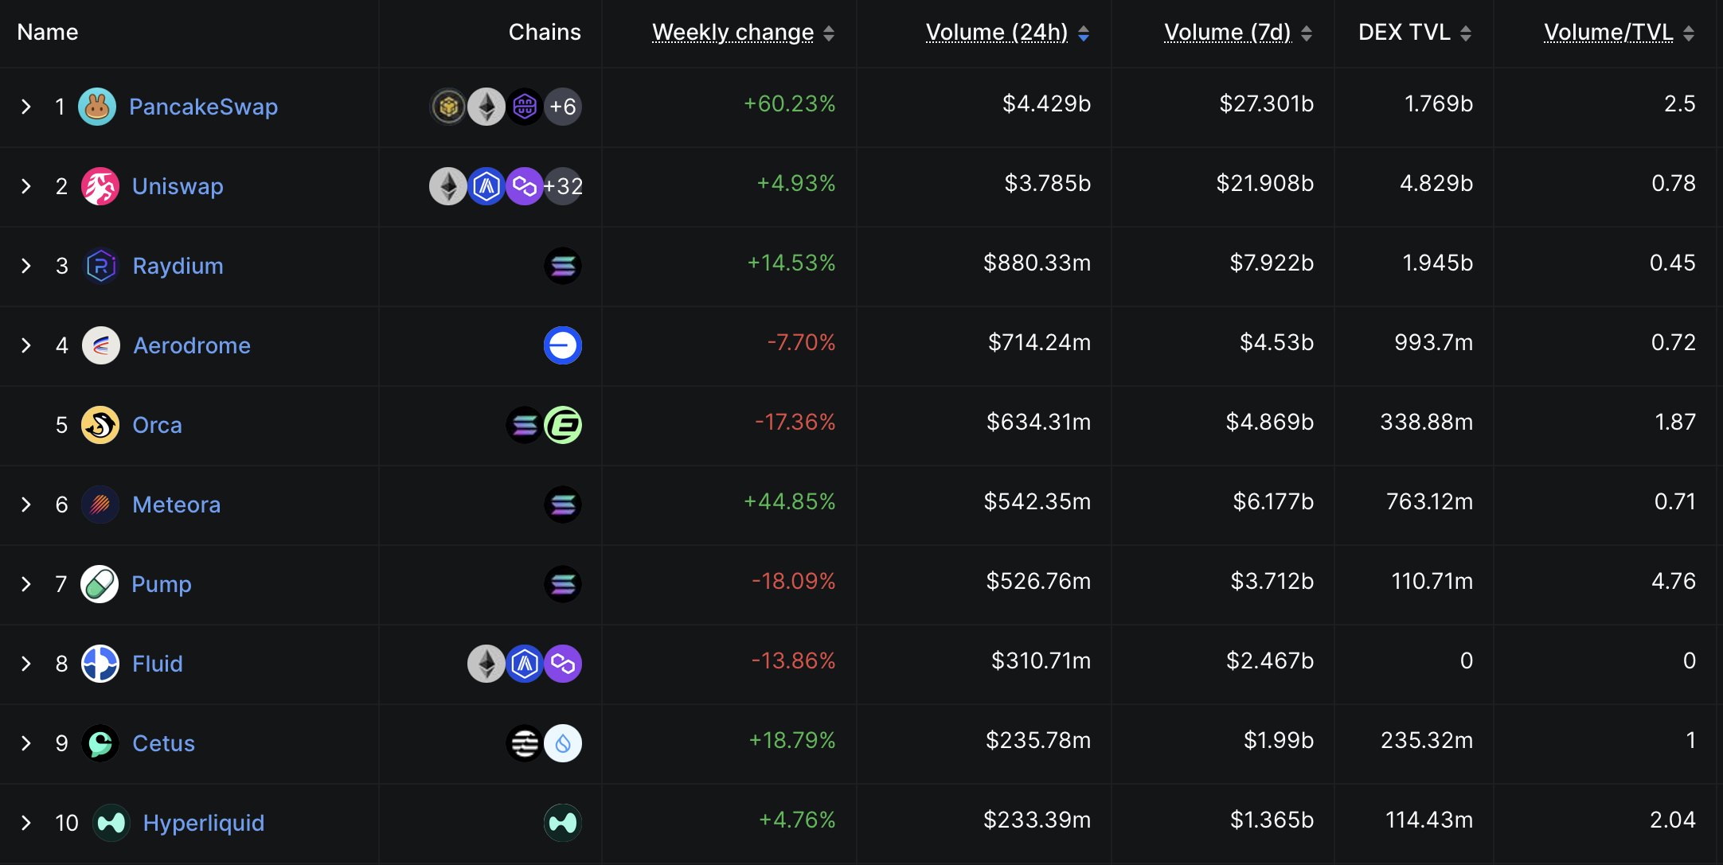Click the +32 chains badge for Uniswap
The image size is (1723, 865).
coord(563,186)
